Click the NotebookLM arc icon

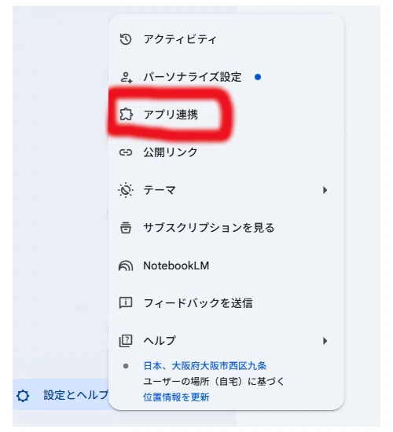126,265
